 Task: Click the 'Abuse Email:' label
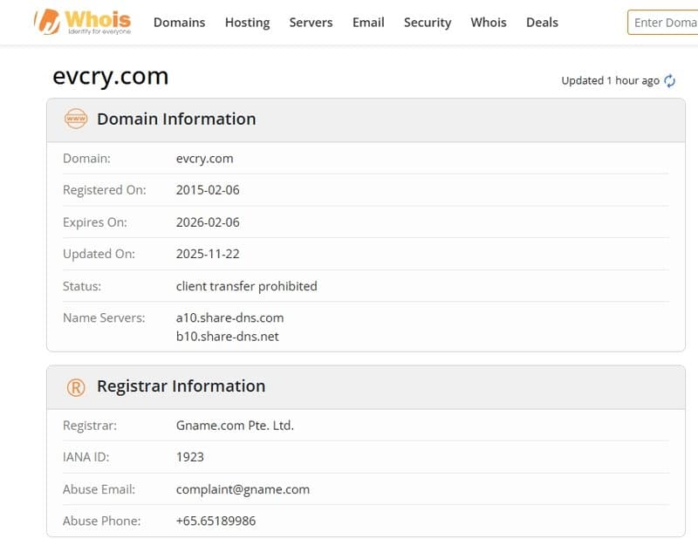click(x=99, y=489)
